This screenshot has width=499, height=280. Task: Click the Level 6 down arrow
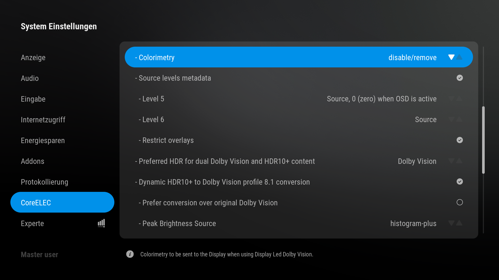pos(451,119)
